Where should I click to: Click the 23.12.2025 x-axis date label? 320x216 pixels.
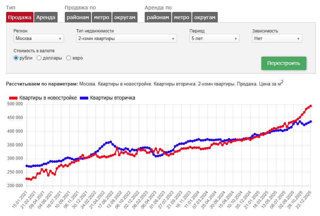[x=303, y=200]
